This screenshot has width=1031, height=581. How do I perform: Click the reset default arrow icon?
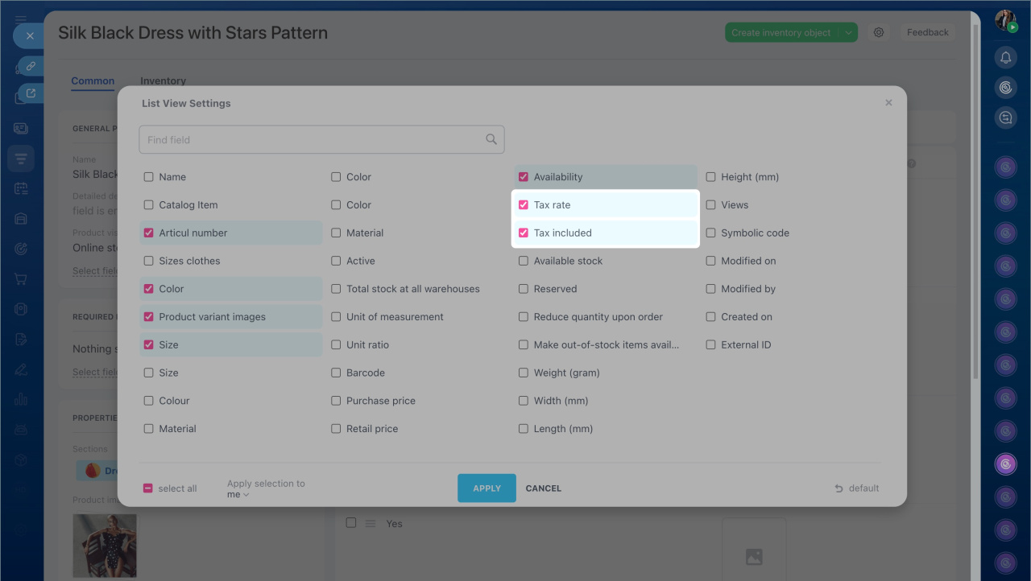pyautogui.click(x=838, y=488)
